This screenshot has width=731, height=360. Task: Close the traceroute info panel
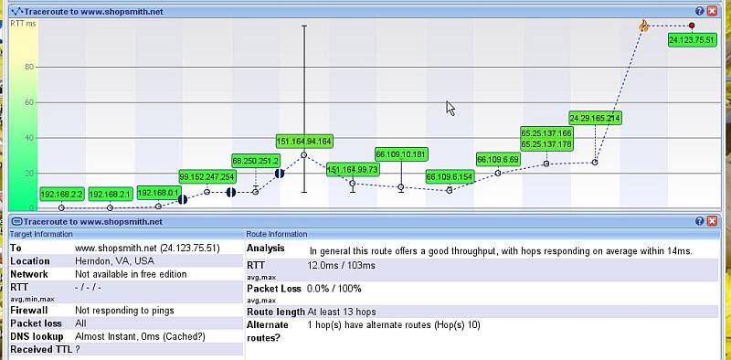(x=712, y=221)
